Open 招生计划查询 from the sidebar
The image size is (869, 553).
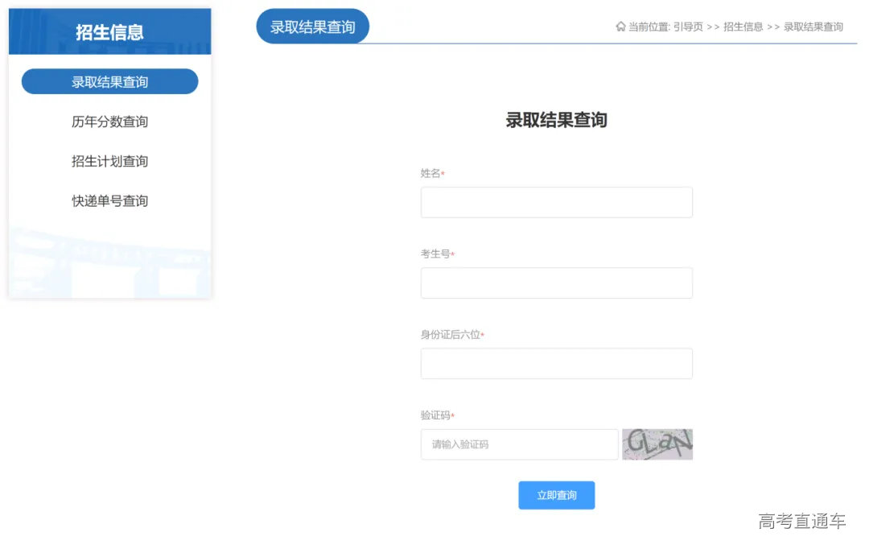click(x=110, y=161)
